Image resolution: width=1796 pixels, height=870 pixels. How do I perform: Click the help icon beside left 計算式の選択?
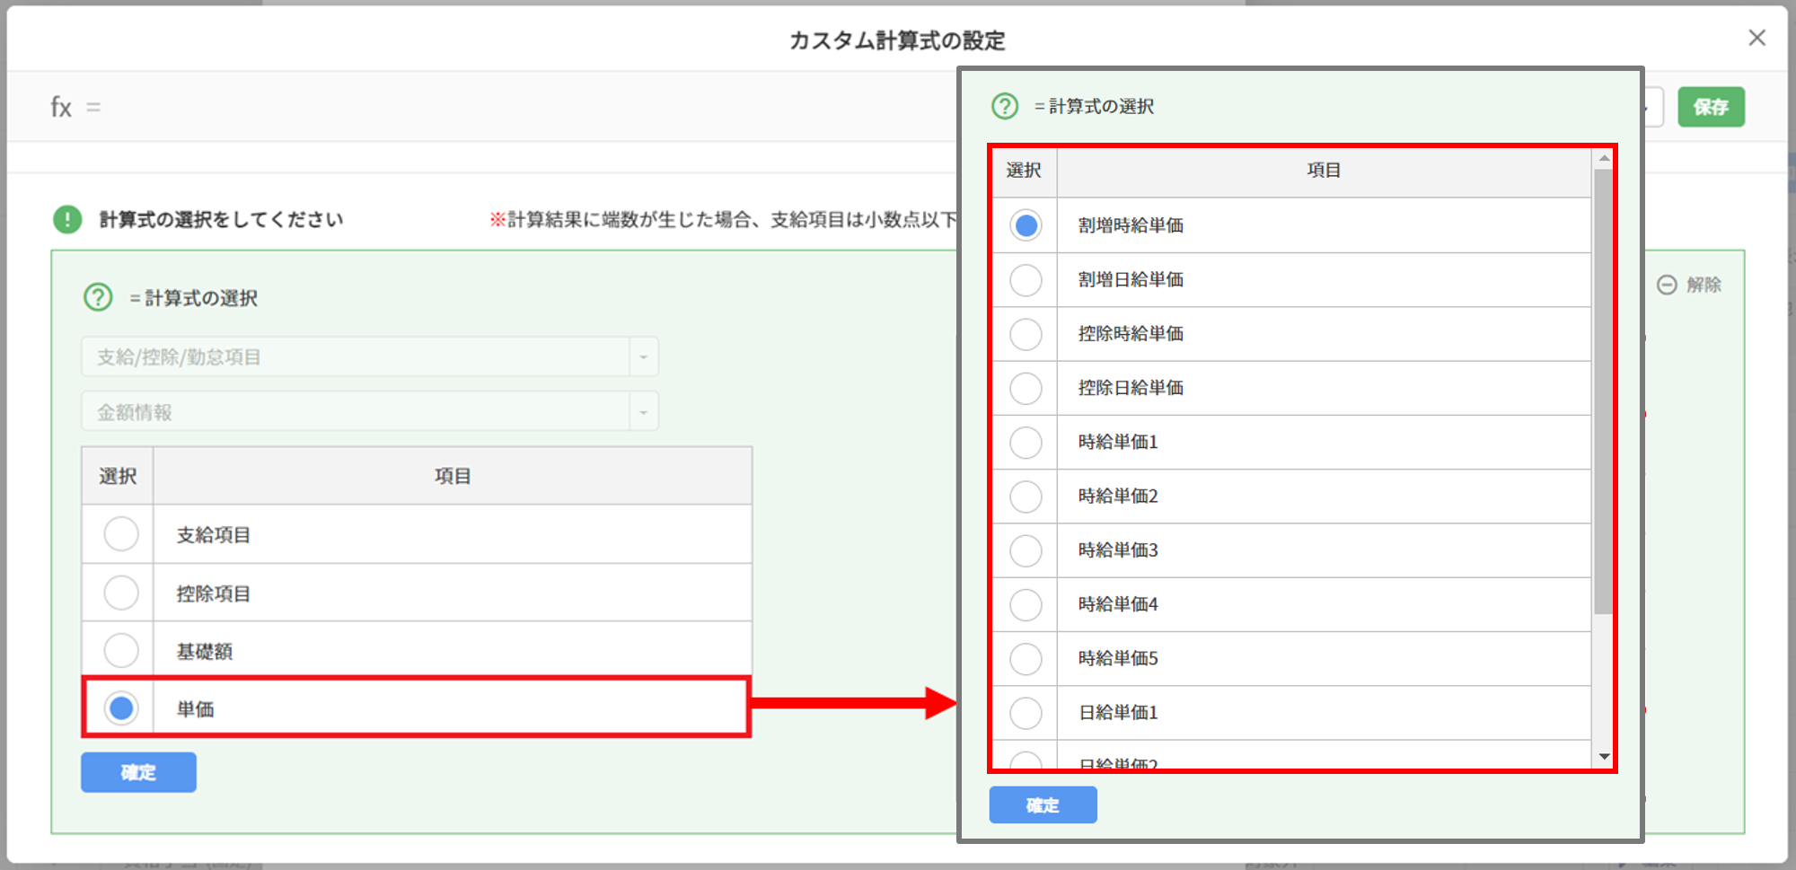click(x=98, y=297)
